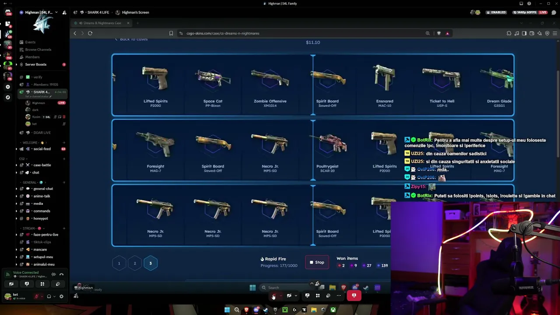Join the DOAR LIVE voice channel
Viewport: 560px width, 315px height.
click(x=42, y=133)
